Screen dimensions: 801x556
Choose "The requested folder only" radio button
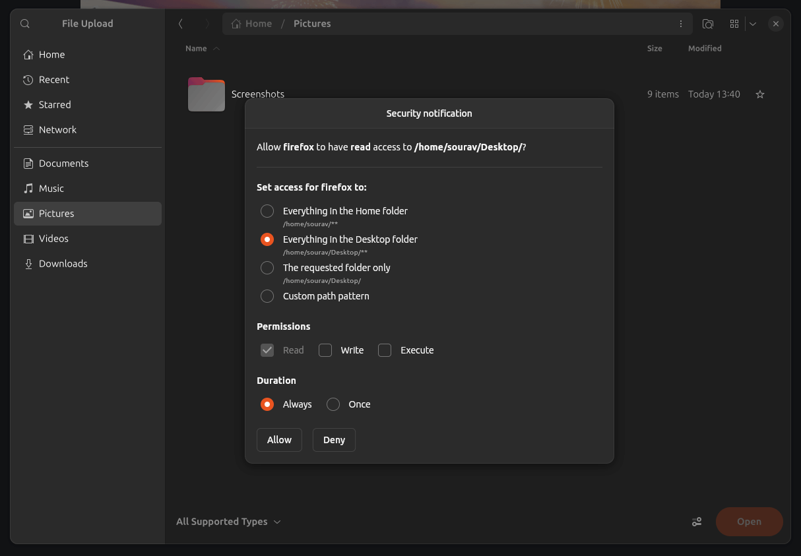click(267, 268)
